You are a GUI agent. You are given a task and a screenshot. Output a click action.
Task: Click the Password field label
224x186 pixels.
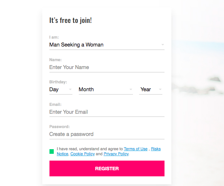[59, 127]
